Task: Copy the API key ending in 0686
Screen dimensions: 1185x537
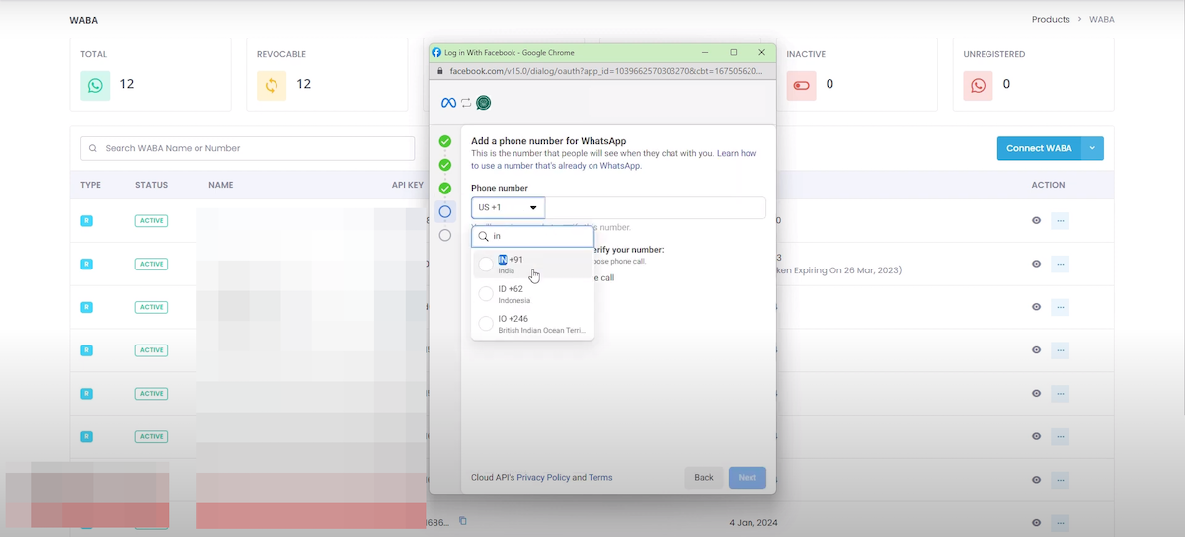Action: coord(462,521)
